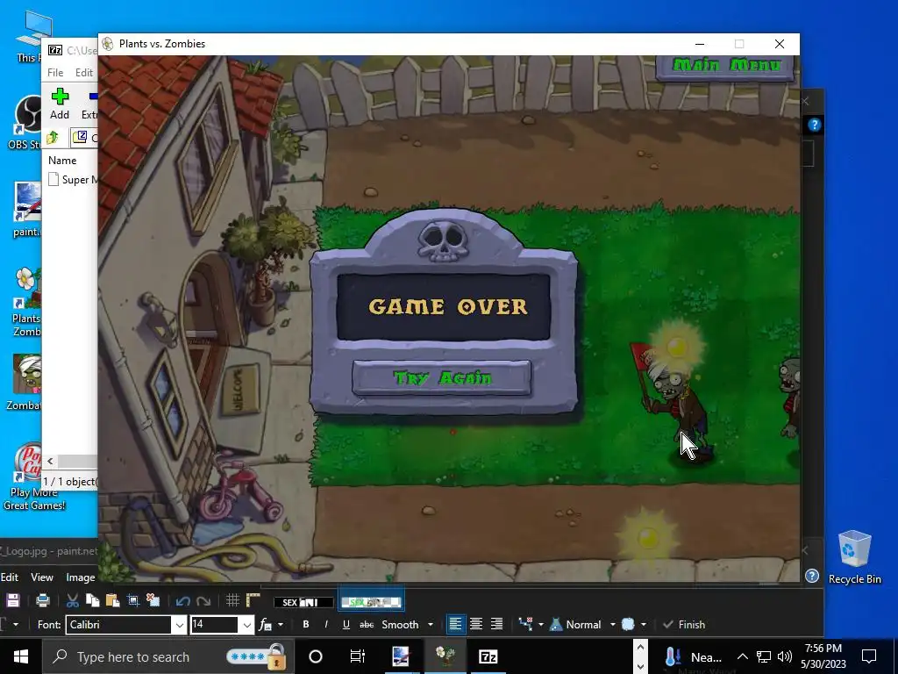Click the Up folder icon in 7-Zip
898x674 pixels.
click(53, 137)
